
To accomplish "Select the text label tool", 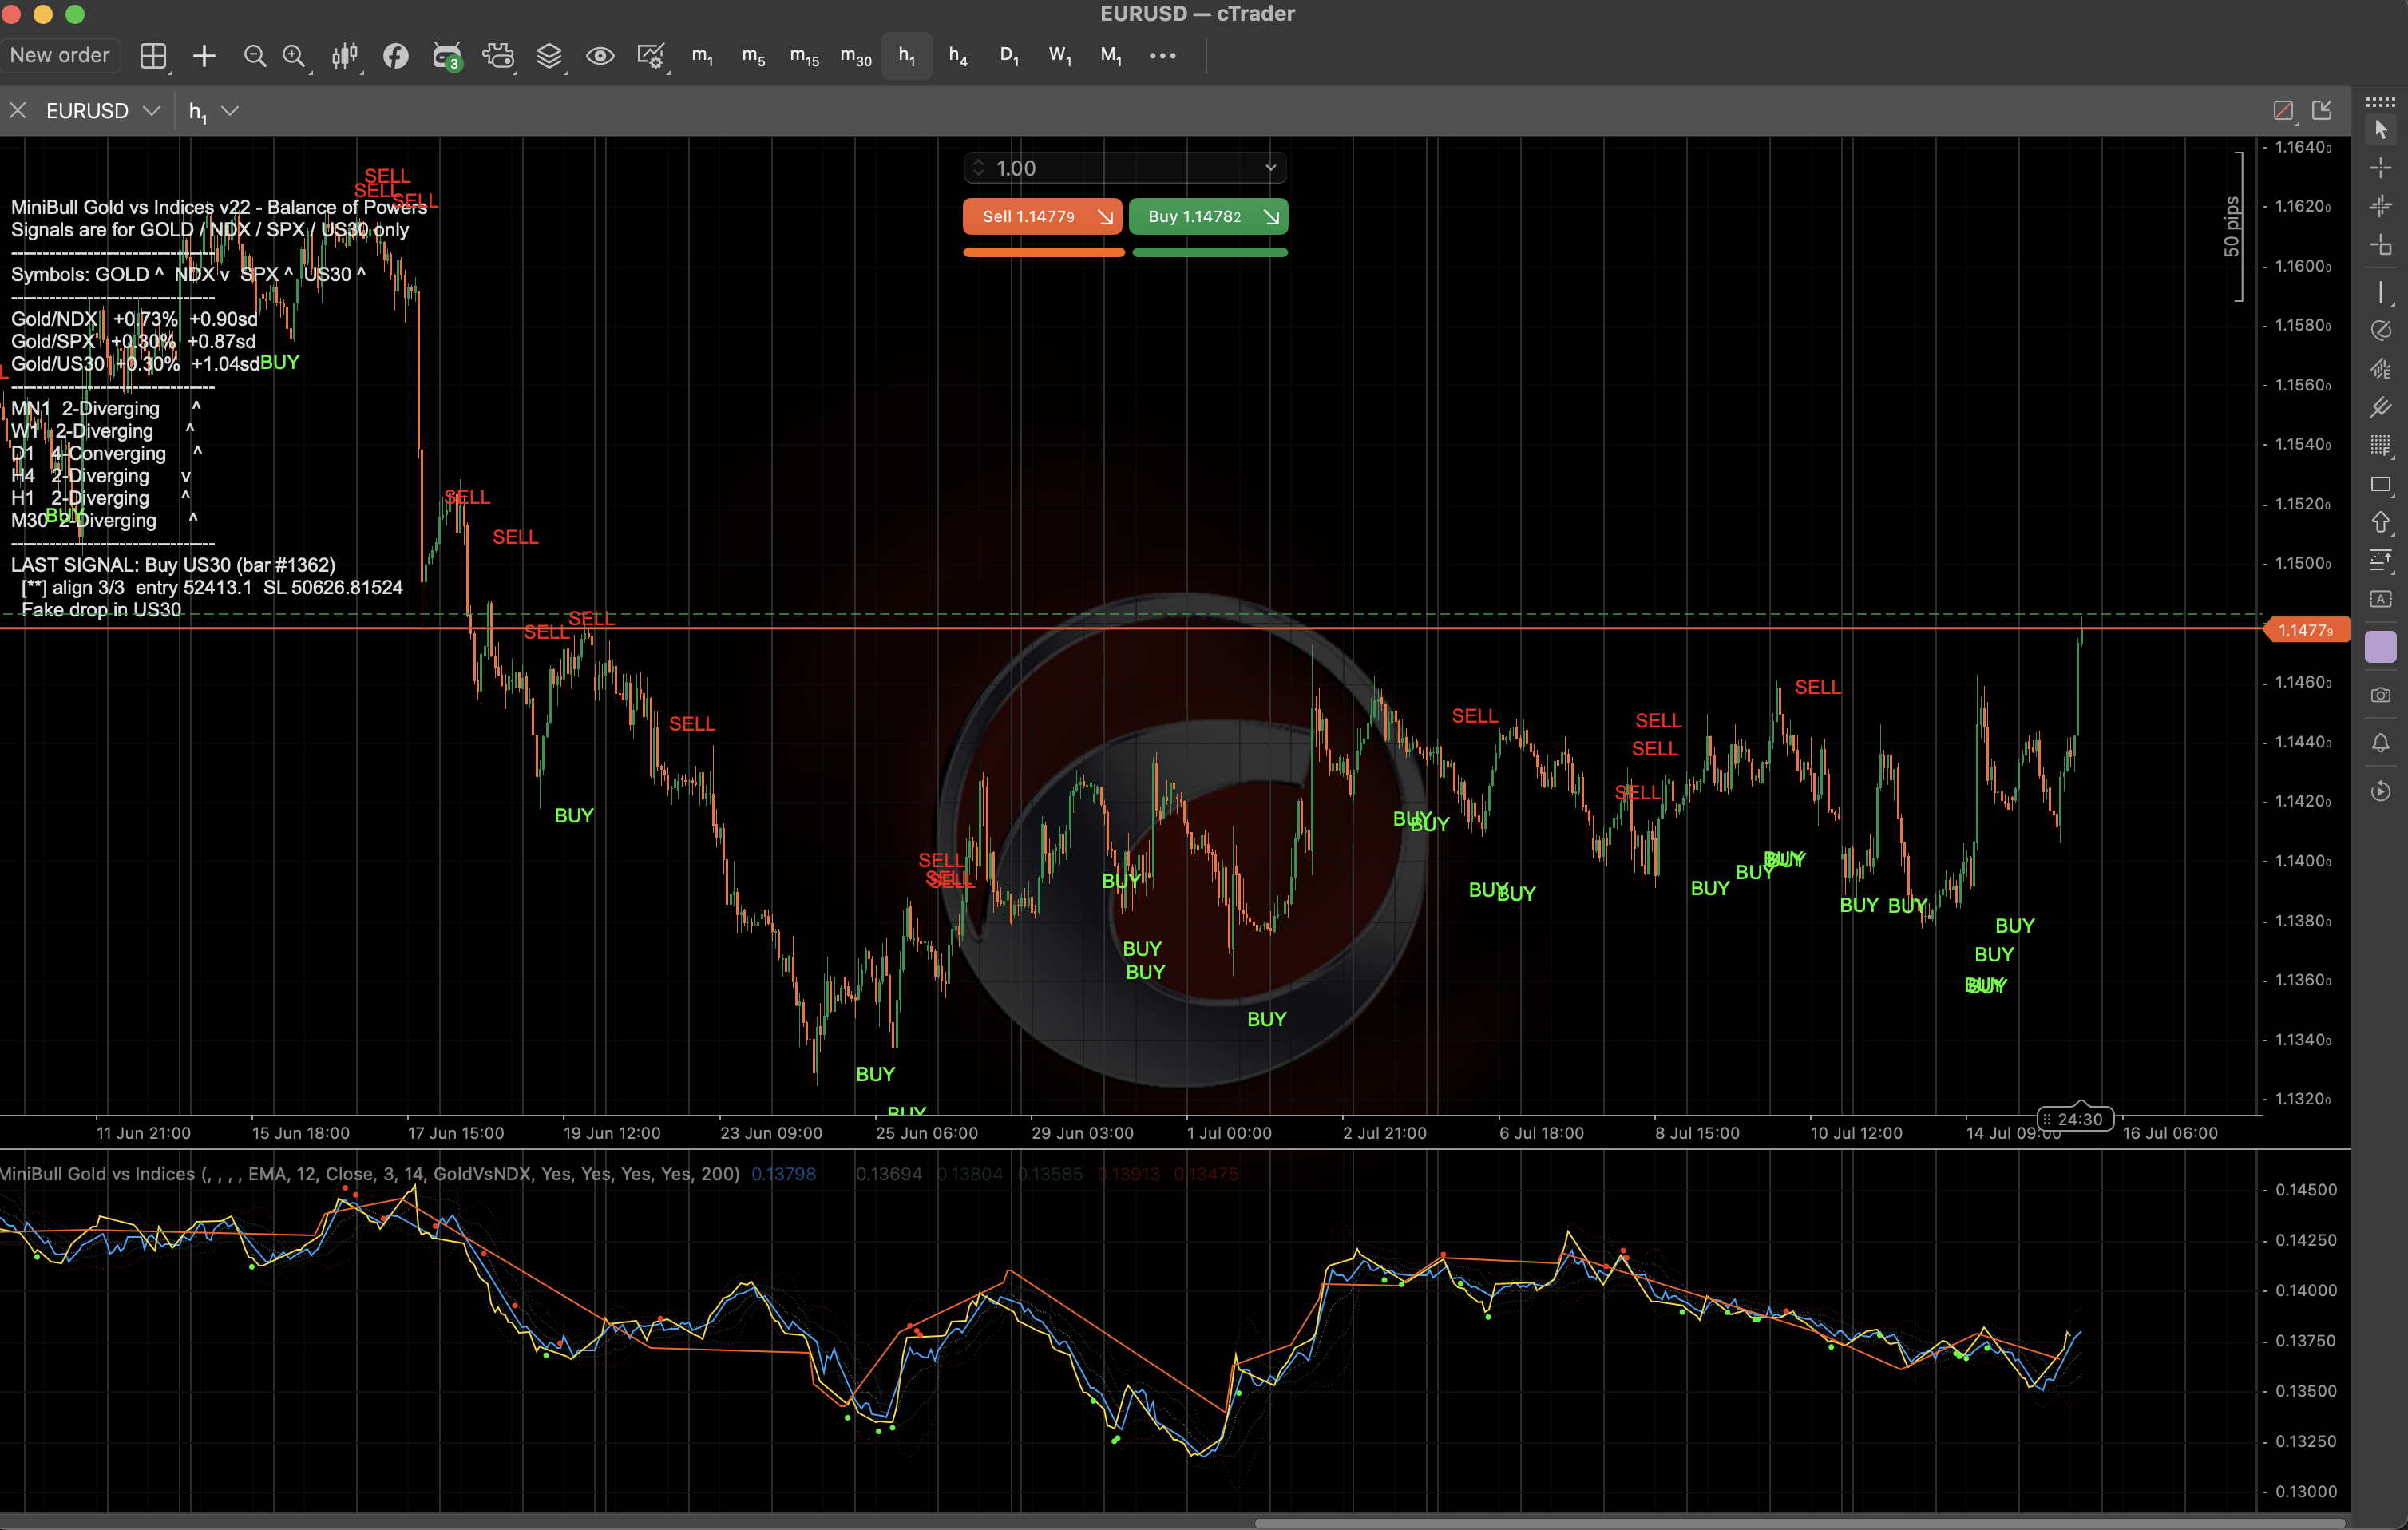I will click(2381, 599).
